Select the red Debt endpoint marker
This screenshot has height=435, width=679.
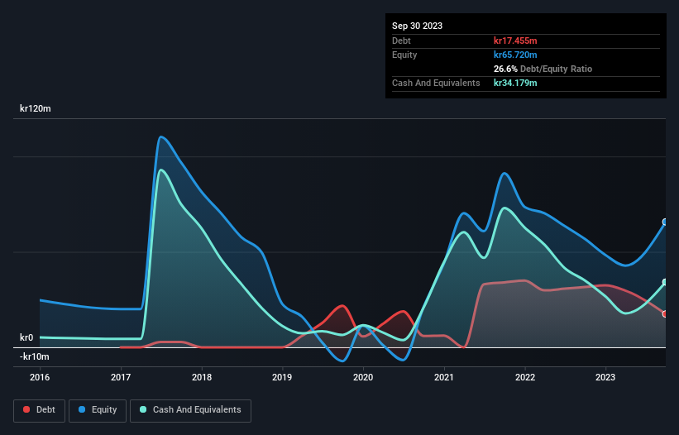point(665,313)
